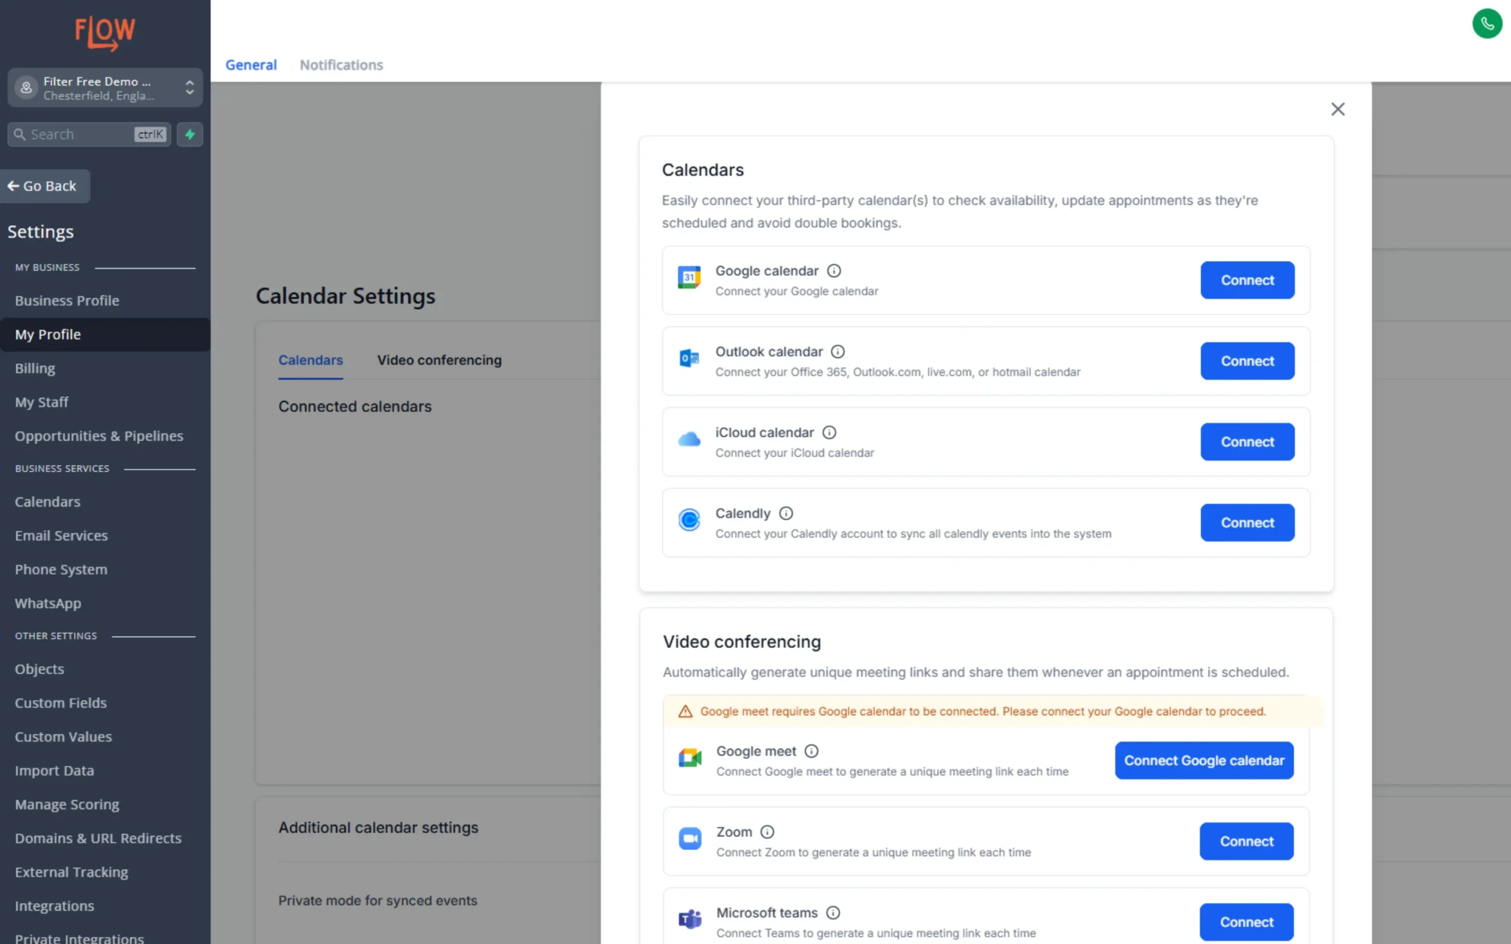
Task: Open Custom Values settings
Action: (x=105, y=737)
